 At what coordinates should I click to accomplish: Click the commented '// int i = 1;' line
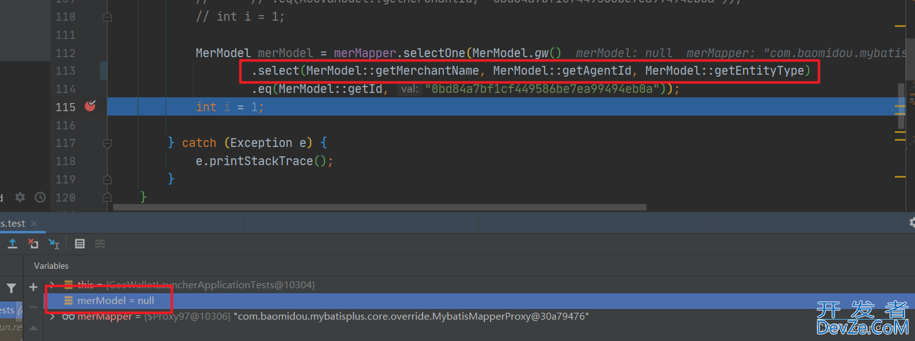[240, 17]
